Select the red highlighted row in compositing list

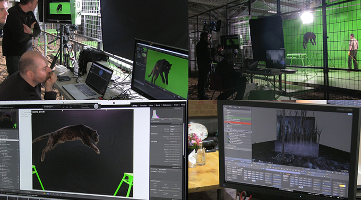point(238,123)
